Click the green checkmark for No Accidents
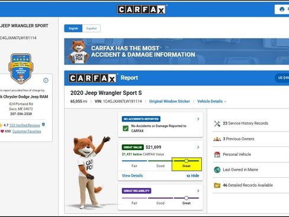The height and width of the screenshot is (217, 289). point(126,129)
